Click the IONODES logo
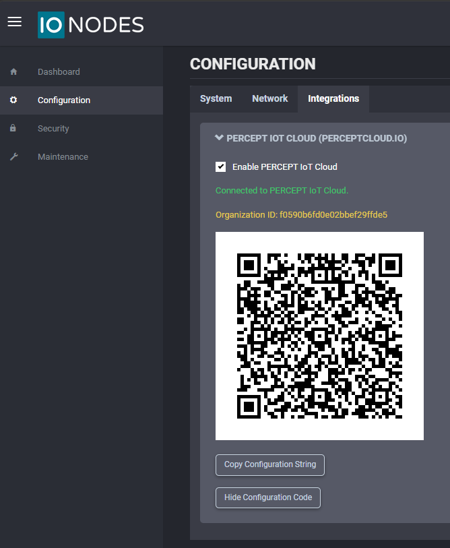Image resolution: width=450 pixels, height=548 pixels. coord(91,25)
